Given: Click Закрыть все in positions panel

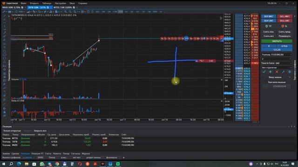Looking at the screenshot, I should 40,131.
